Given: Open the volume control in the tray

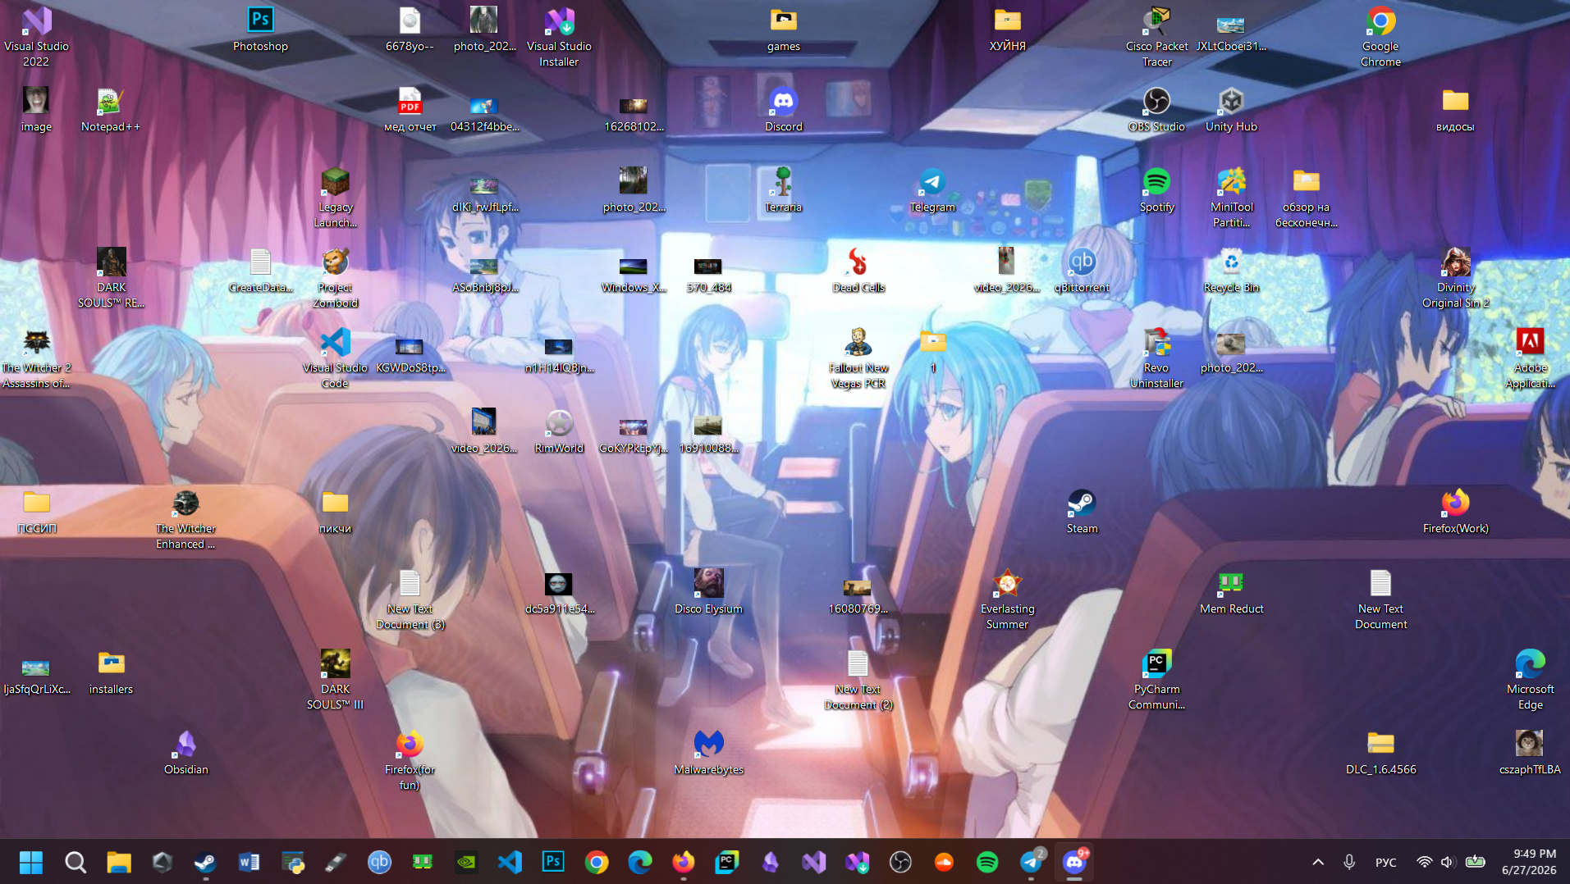Looking at the screenshot, I should 1447,862.
